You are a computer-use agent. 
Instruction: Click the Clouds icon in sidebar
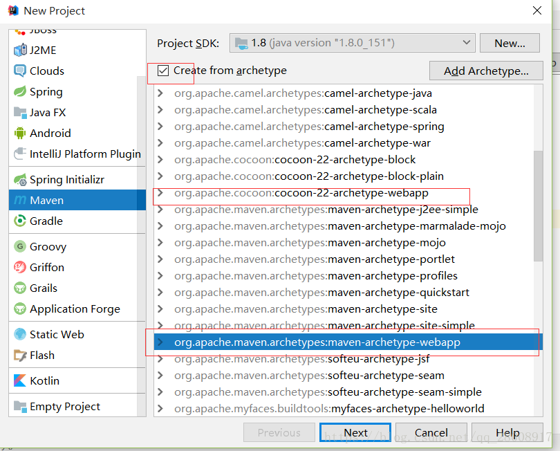[x=20, y=71]
